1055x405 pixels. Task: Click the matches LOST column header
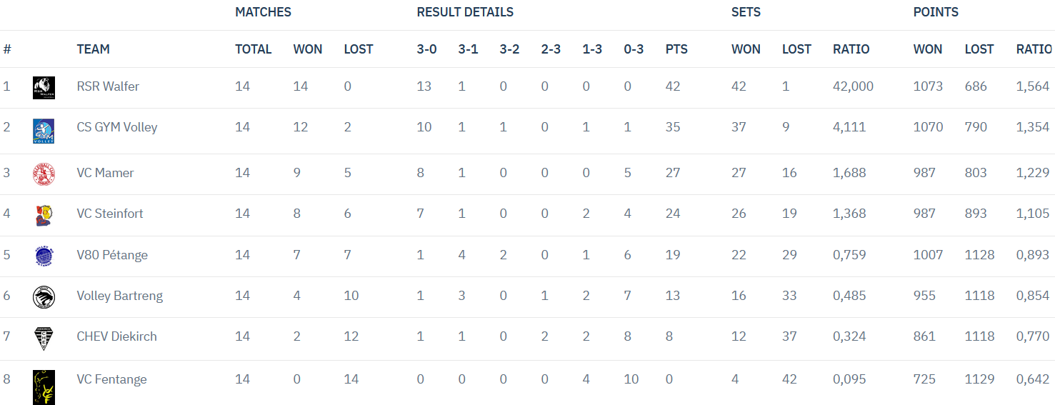[x=358, y=49]
